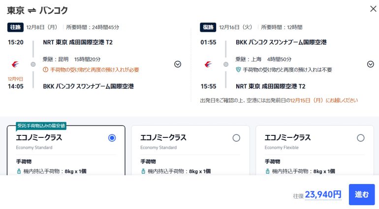379x209 pixels.
Task: Click the carry-on baggage icon in Economy Flexible card
Action: (267, 171)
